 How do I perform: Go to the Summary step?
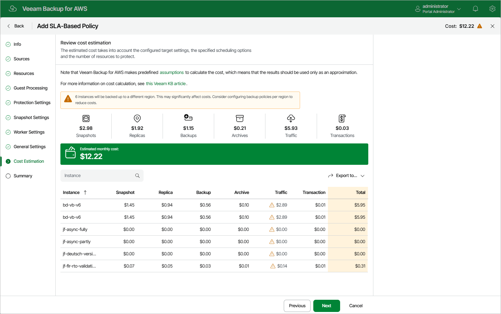(23, 176)
